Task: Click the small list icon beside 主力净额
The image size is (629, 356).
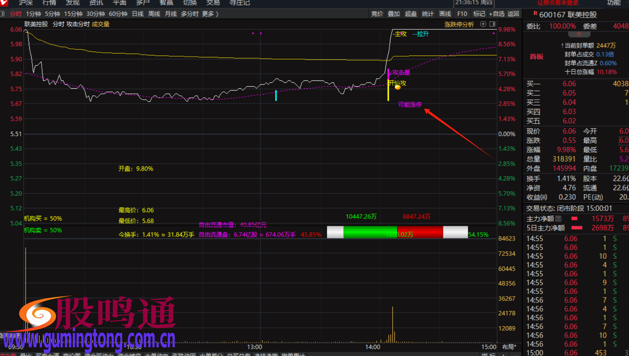Action: [x=559, y=219]
